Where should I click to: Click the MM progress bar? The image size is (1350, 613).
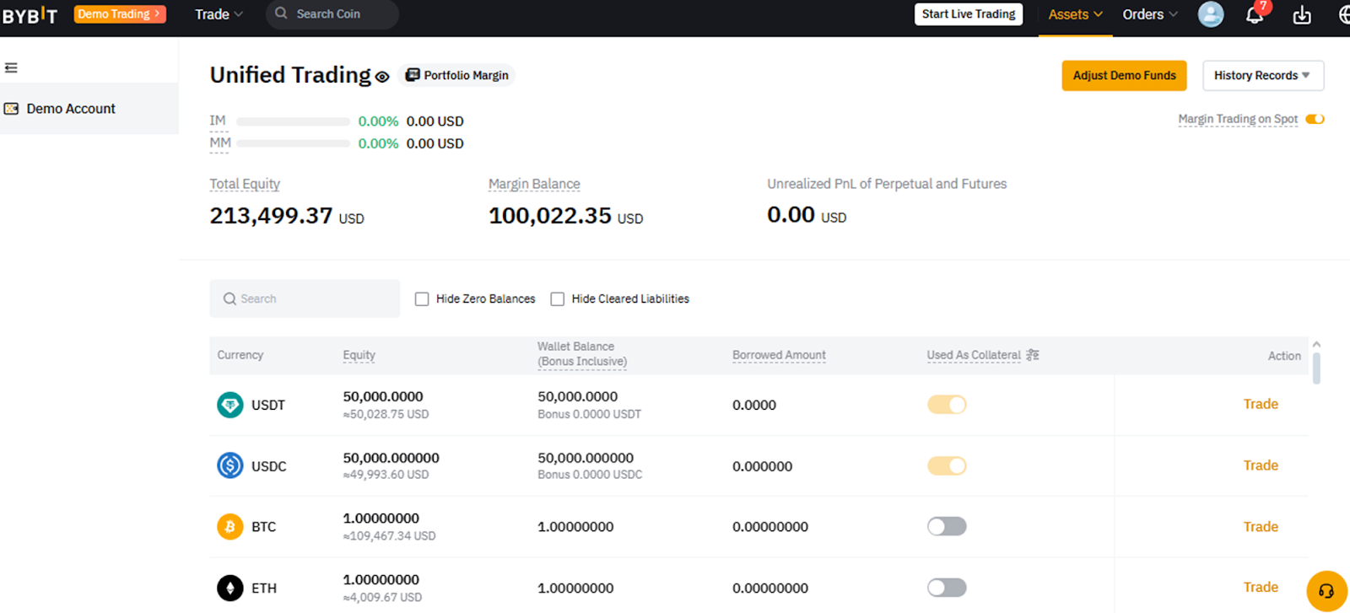[x=293, y=143]
